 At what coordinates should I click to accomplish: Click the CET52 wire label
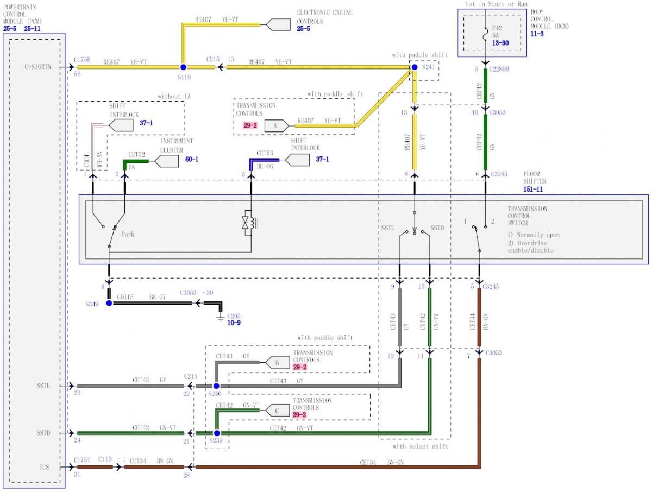pyautogui.click(x=136, y=154)
